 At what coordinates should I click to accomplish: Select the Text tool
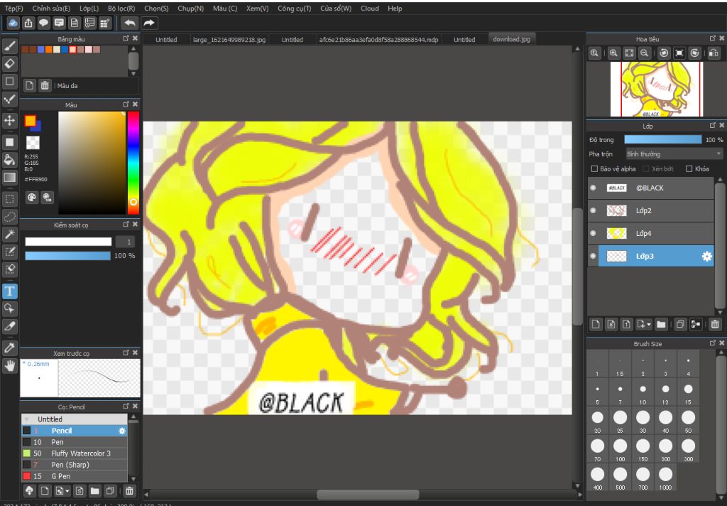coord(10,291)
